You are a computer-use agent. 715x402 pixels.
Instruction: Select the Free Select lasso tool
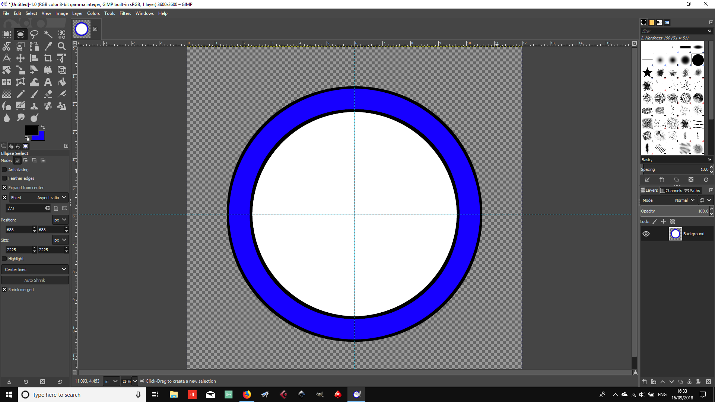(x=34, y=34)
